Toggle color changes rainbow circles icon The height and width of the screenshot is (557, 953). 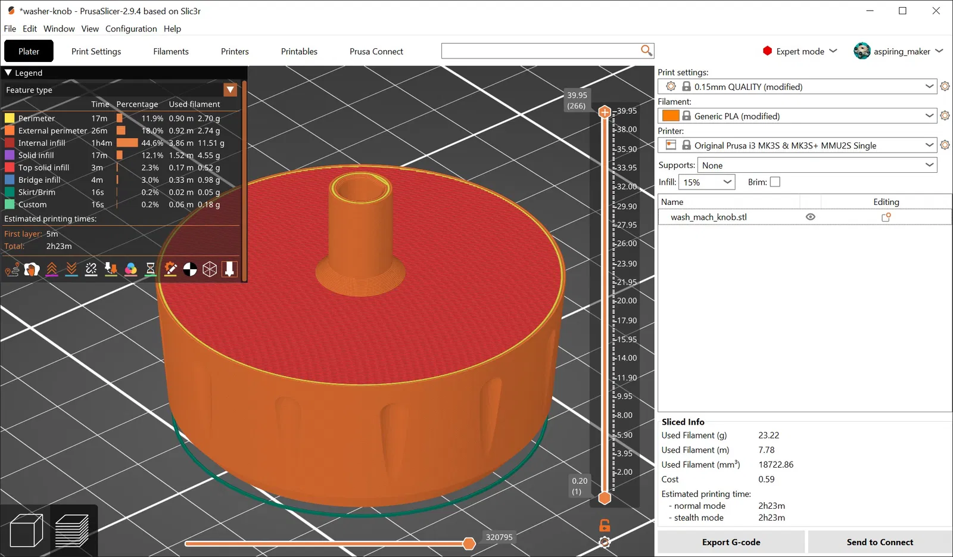click(x=131, y=270)
